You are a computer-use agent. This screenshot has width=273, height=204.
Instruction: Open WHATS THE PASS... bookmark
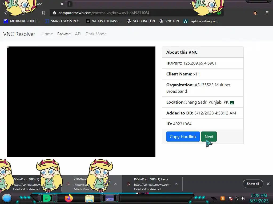(103, 21)
